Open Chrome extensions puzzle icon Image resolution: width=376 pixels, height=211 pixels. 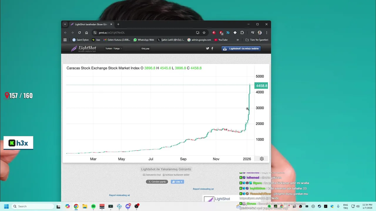[x=242, y=33]
